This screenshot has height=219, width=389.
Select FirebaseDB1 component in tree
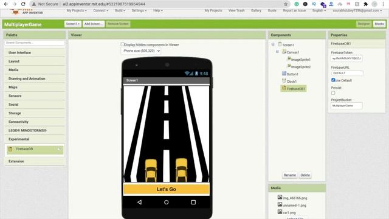point(294,89)
